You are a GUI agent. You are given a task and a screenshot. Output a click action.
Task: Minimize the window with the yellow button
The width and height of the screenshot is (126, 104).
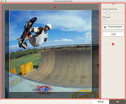click(4, 1)
